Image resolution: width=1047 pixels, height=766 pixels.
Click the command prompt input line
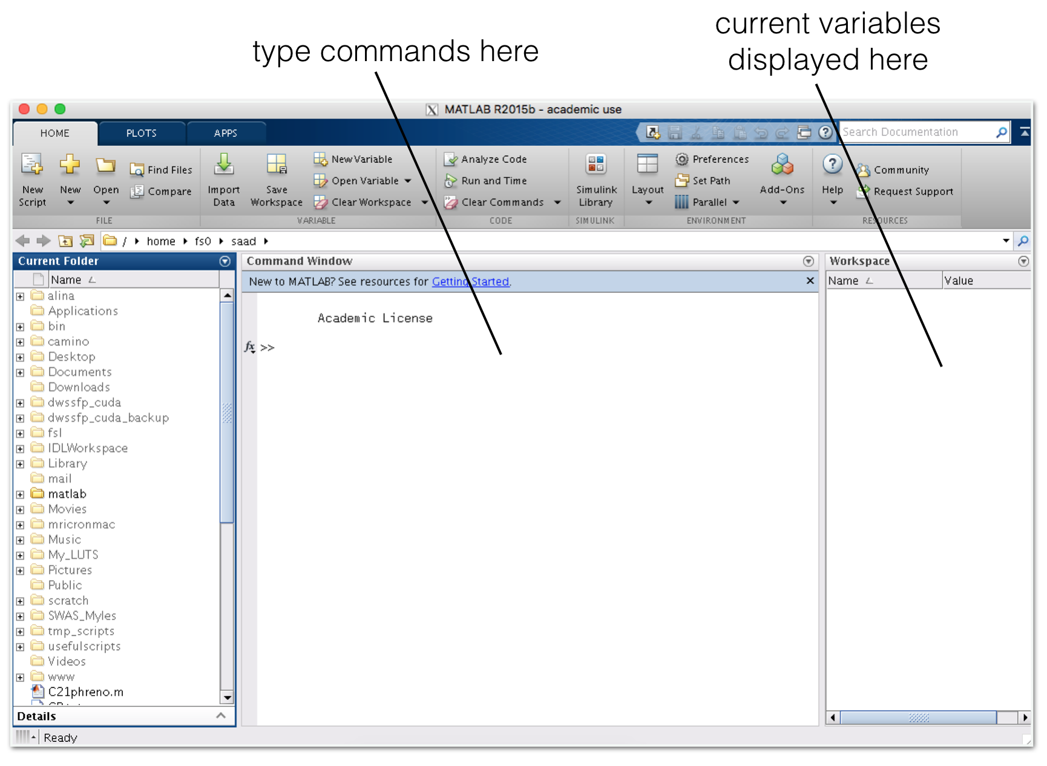point(539,347)
